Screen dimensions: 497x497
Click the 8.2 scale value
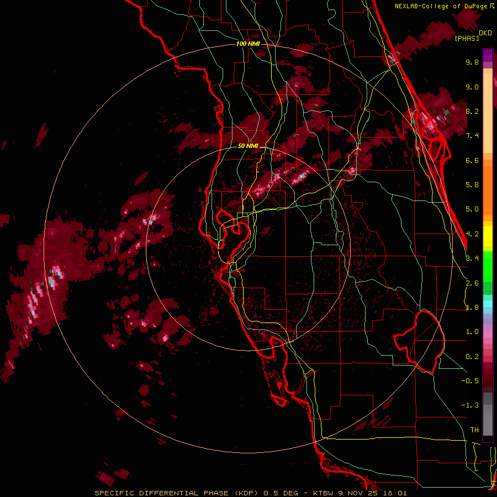472,111
